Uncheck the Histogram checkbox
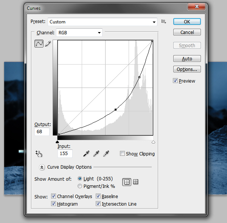Screen dimensions: 227x223 pyautogui.click(x=53, y=204)
